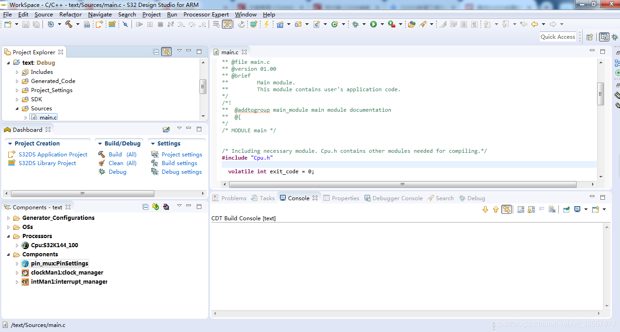
Task: Open the Open Console dropdown arrow
Action: (604, 209)
